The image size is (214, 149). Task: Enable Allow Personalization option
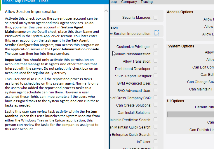(156, 54)
